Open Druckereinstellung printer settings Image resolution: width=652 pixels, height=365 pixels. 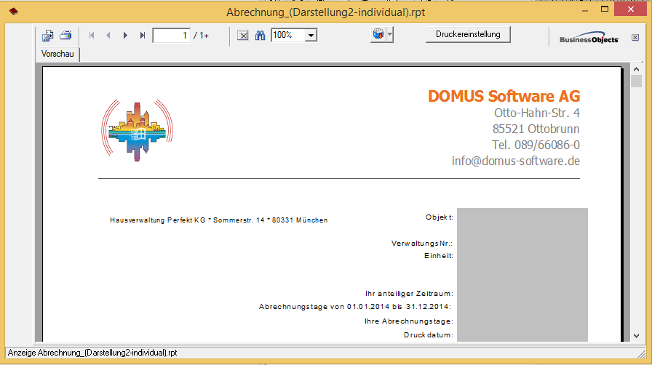pos(468,34)
